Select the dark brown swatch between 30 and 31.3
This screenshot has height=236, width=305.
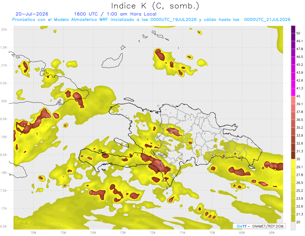(293, 155)
